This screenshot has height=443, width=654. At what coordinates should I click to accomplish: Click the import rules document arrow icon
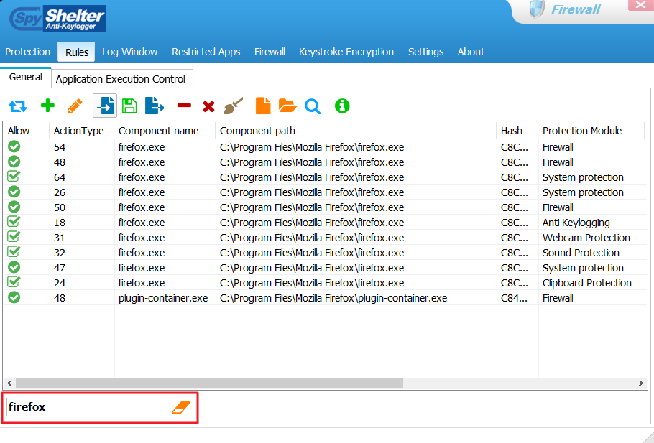[105, 106]
